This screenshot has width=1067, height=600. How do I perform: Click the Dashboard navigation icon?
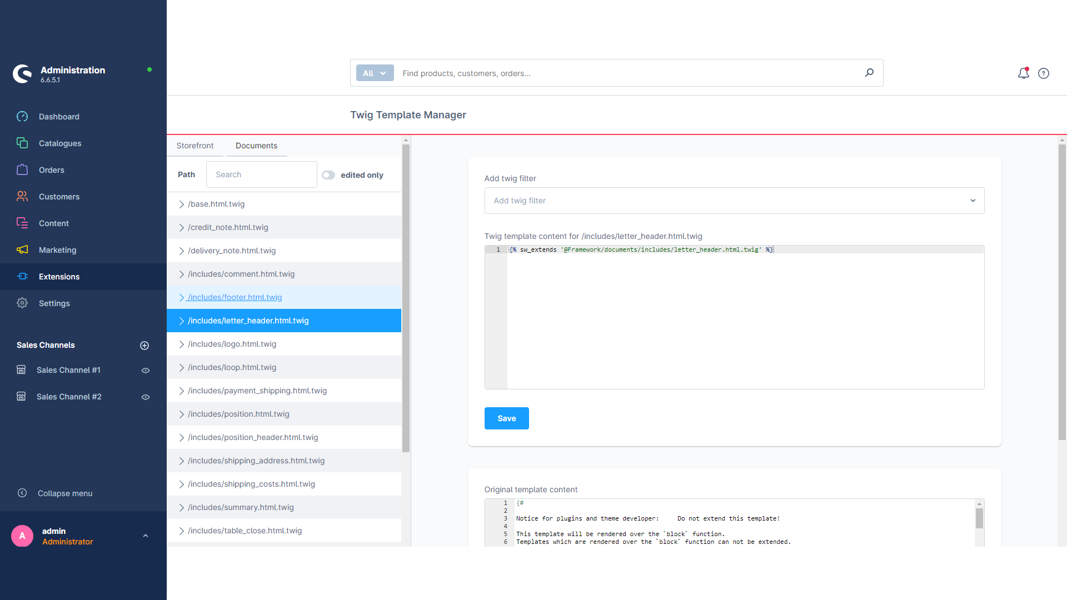point(22,117)
